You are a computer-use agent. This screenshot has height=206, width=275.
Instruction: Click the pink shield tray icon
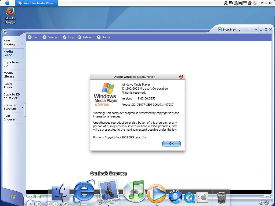click(x=255, y=3)
